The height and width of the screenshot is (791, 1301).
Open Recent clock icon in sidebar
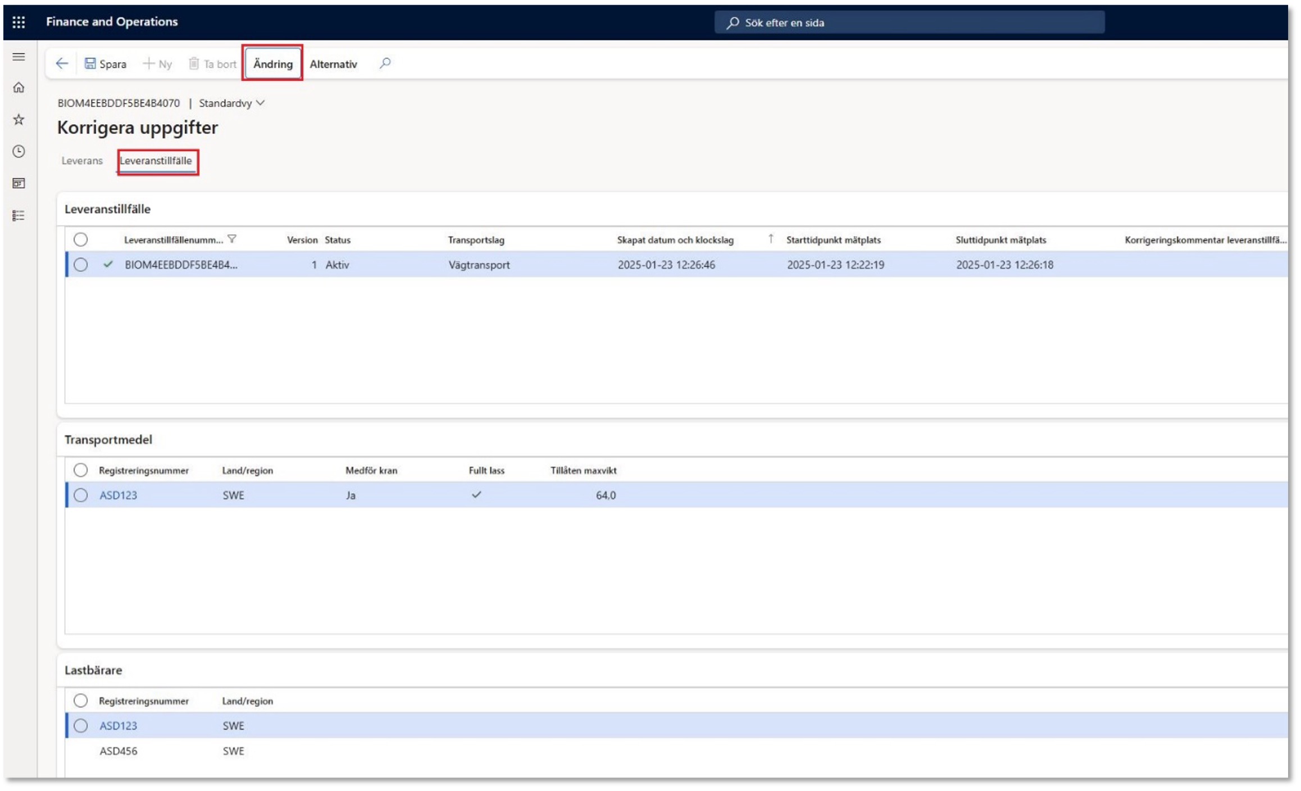(x=19, y=152)
